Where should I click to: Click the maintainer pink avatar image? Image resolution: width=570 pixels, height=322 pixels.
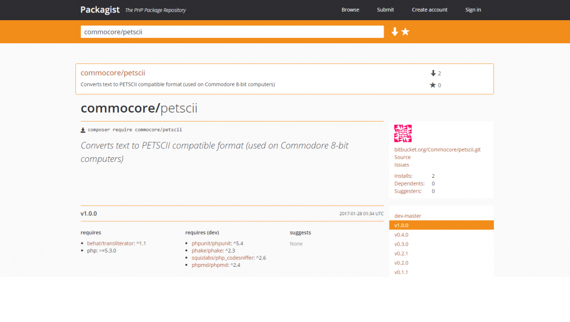[x=403, y=133]
